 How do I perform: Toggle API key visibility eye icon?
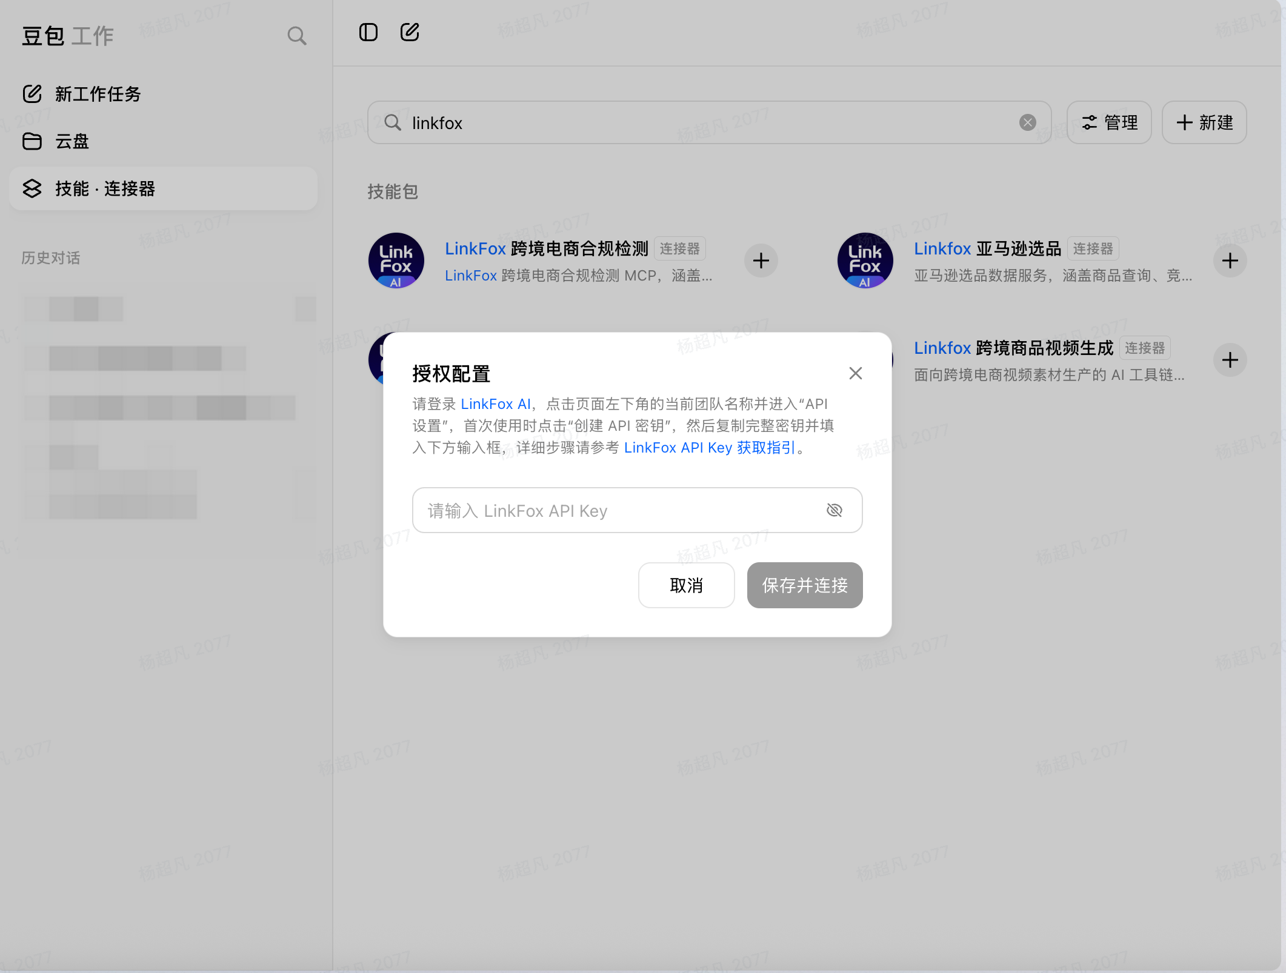coord(835,510)
